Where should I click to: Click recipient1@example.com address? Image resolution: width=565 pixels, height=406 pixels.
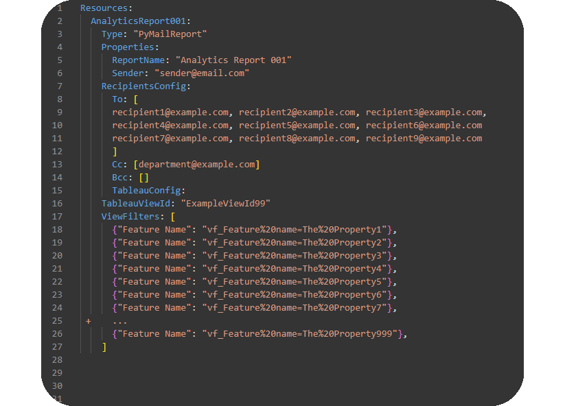(x=170, y=112)
